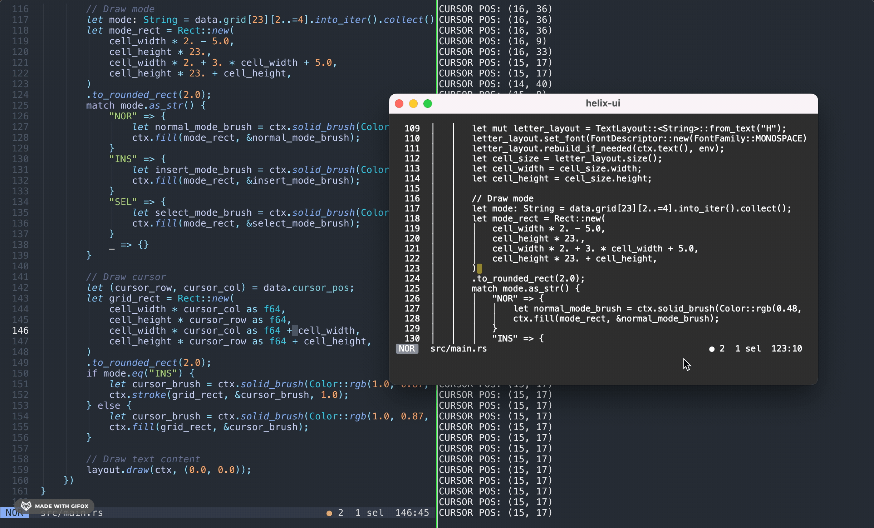This screenshot has width=874, height=528.
Task: Click the red close button of helix-ui
Action: (x=399, y=104)
